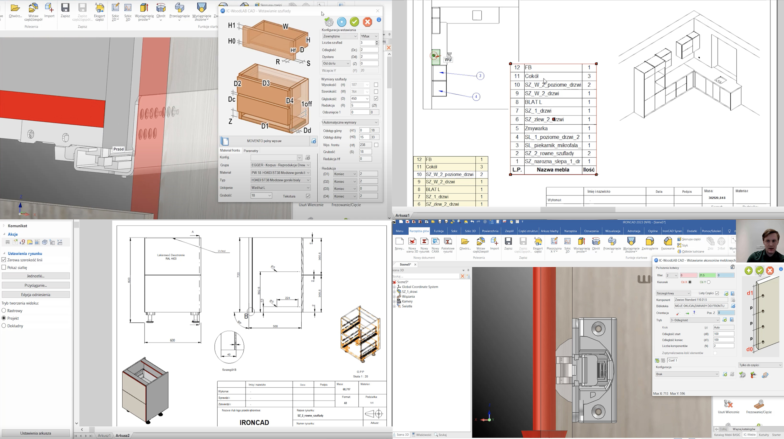Toggle Wysokość (H) lock checkbox
Viewport: 784px width, 439px height.
[x=376, y=85]
